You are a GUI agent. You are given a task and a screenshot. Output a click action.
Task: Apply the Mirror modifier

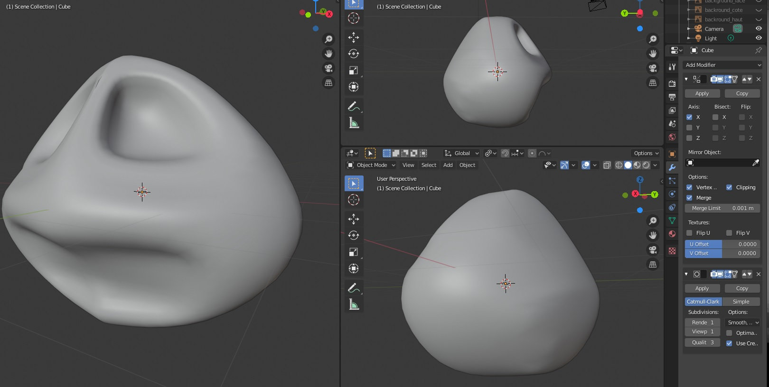click(x=702, y=93)
